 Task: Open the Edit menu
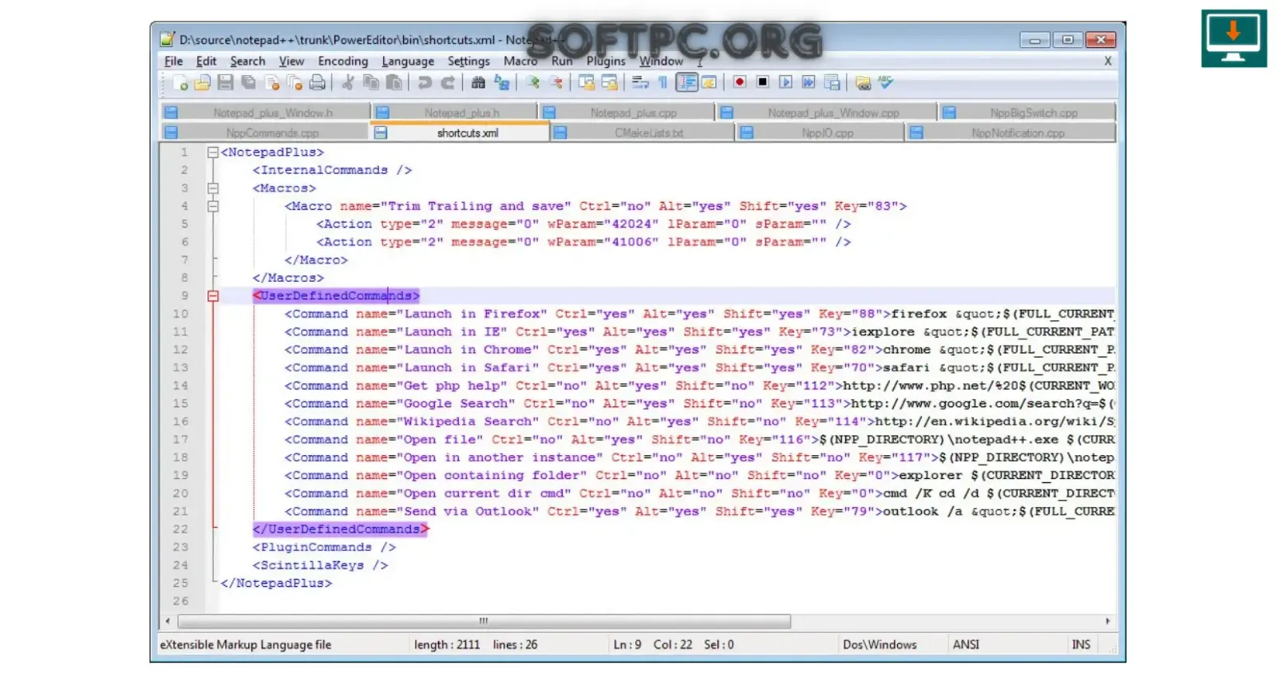pos(206,61)
